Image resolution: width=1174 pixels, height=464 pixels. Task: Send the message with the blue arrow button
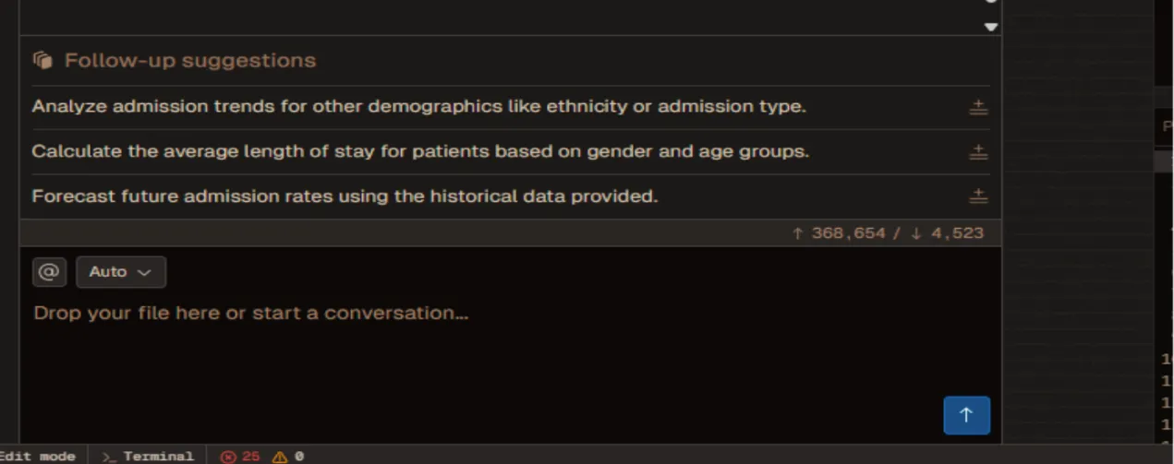[x=966, y=415]
